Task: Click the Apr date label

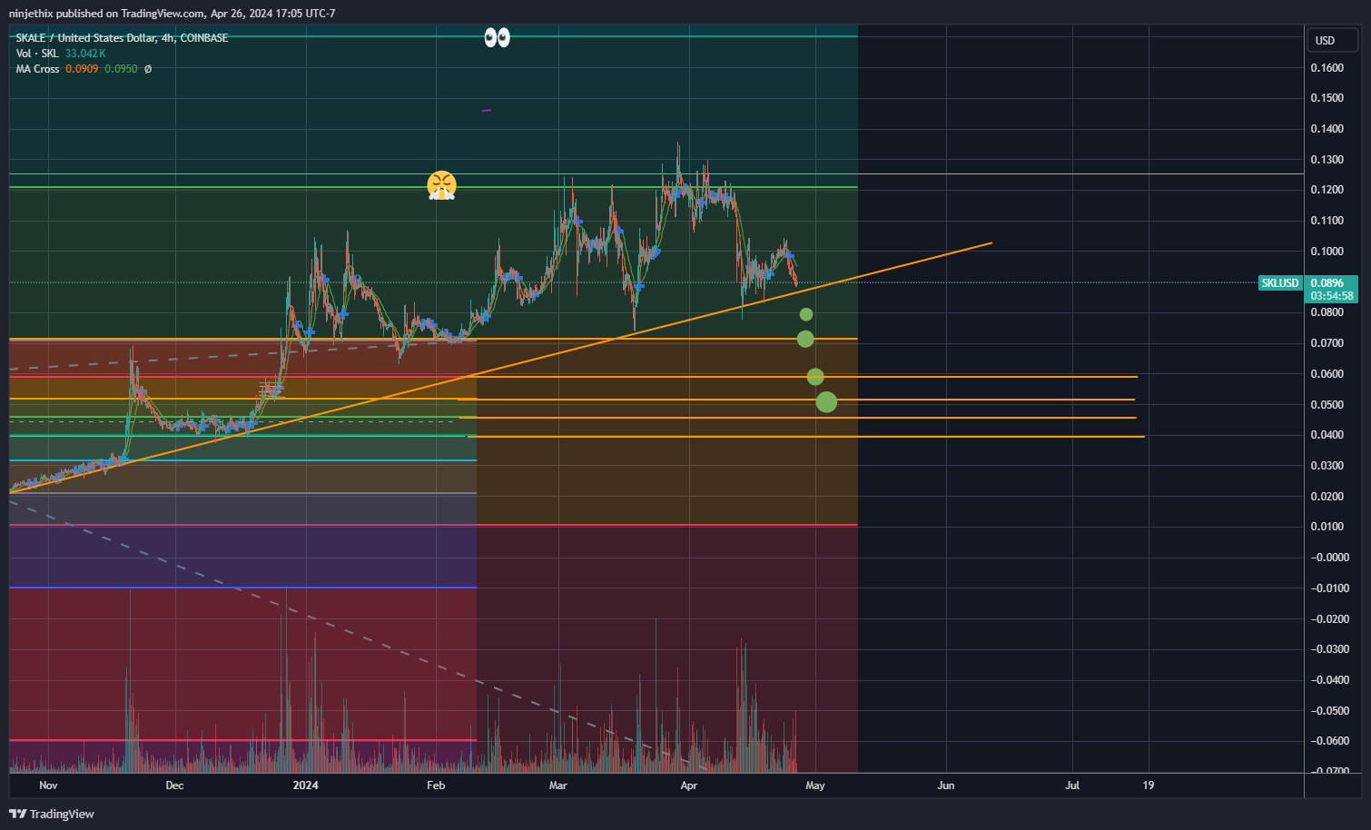Action: click(689, 786)
